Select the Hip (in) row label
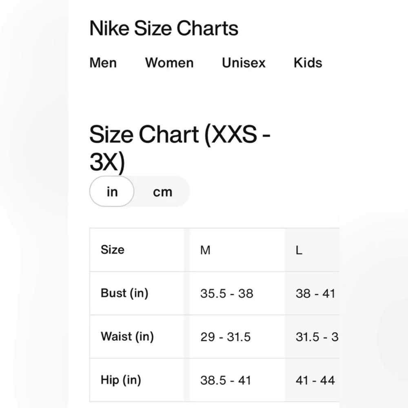408x408 pixels. [121, 380]
